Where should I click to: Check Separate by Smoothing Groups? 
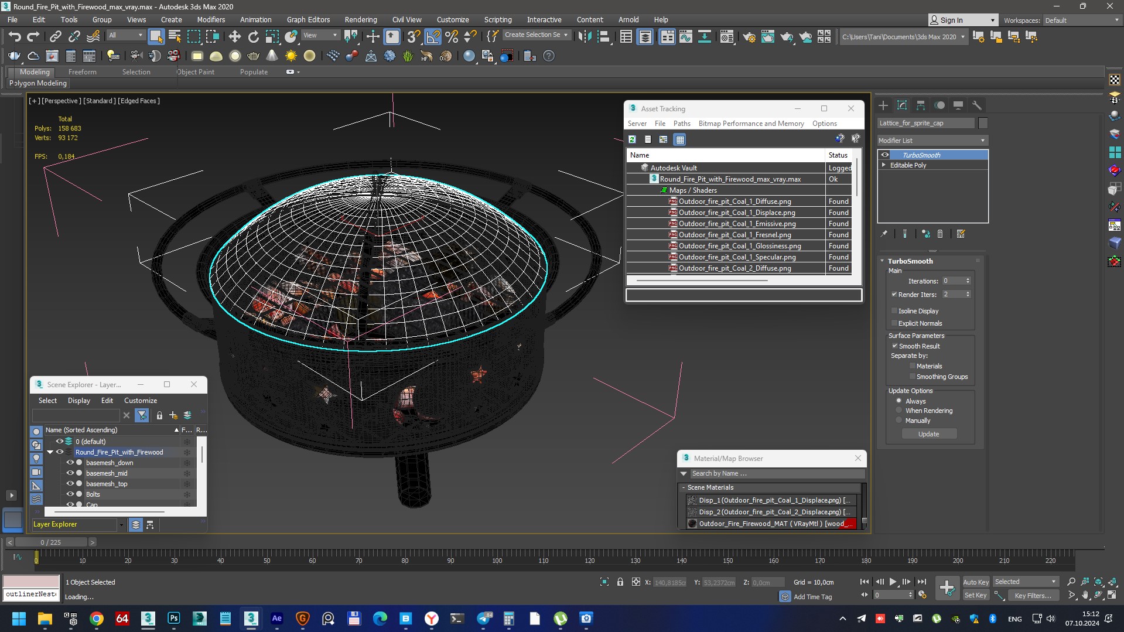(912, 377)
